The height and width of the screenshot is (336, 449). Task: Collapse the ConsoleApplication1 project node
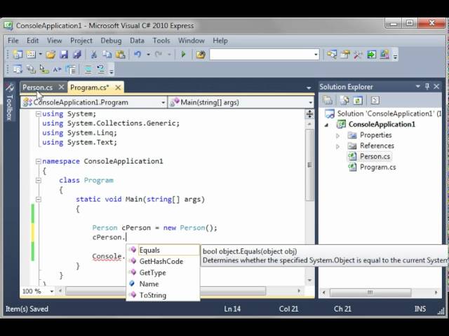click(x=326, y=125)
